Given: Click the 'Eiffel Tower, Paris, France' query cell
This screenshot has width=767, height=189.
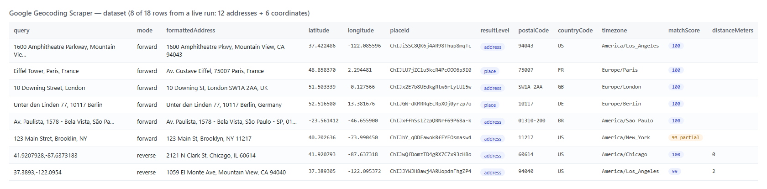Looking at the screenshot, I should pos(46,71).
